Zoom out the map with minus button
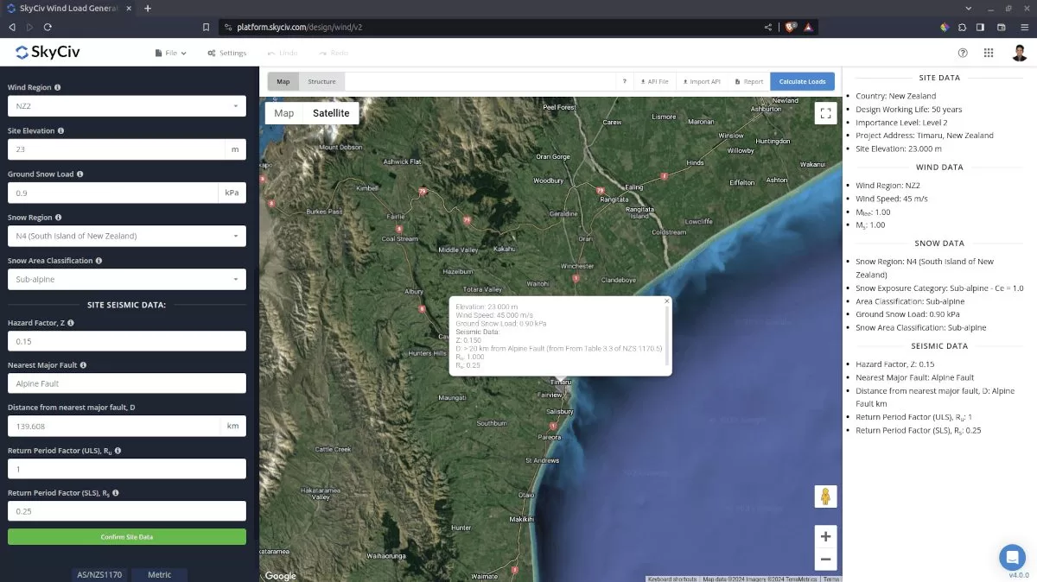Screen dimensions: 1037x582 tap(825, 560)
